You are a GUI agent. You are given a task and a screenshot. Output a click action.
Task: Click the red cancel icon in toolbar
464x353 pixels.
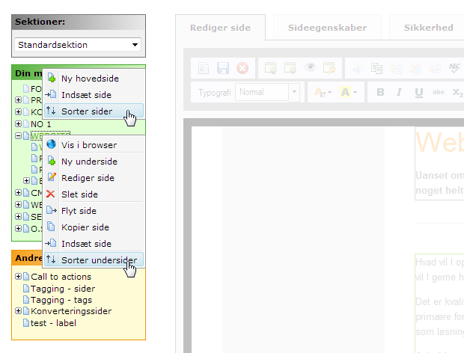[242, 68]
